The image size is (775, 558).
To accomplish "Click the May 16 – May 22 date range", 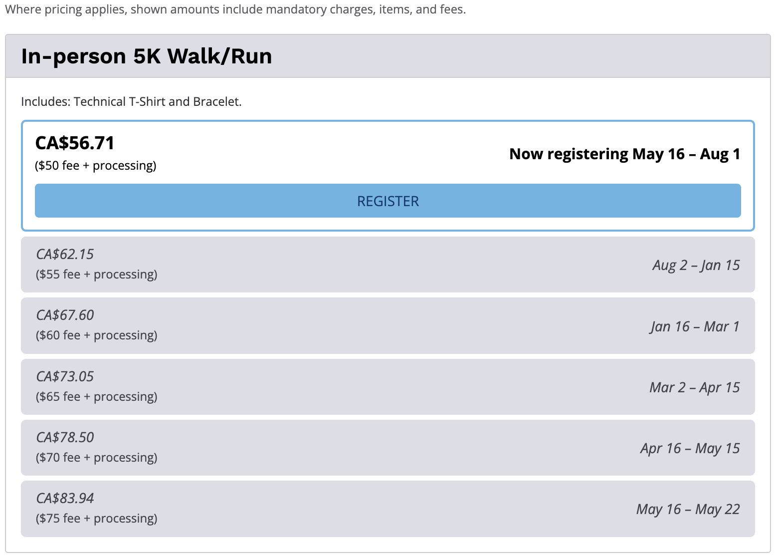I will tap(688, 509).
